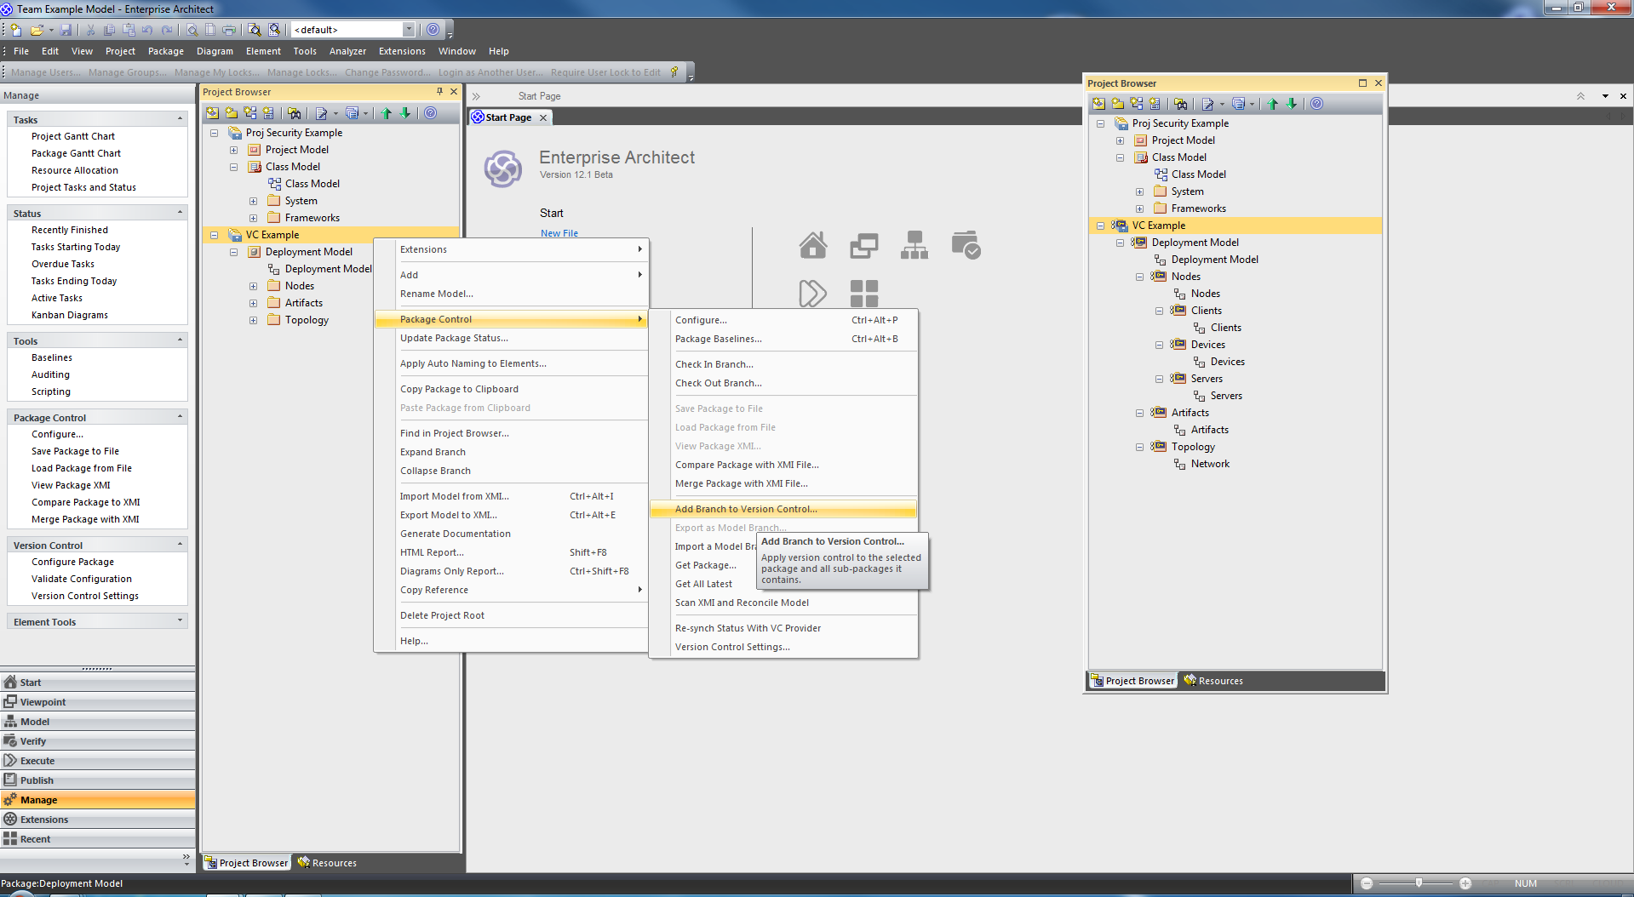Click the four-squares grid icon on Start Page

click(x=863, y=294)
